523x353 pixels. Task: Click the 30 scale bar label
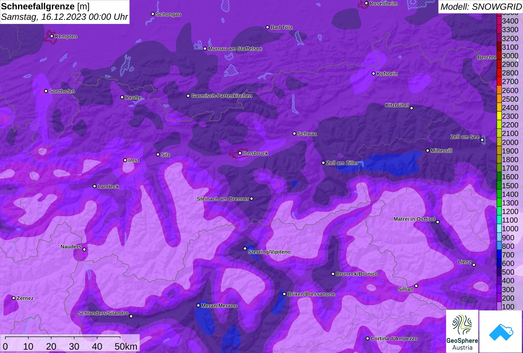[74, 346]
